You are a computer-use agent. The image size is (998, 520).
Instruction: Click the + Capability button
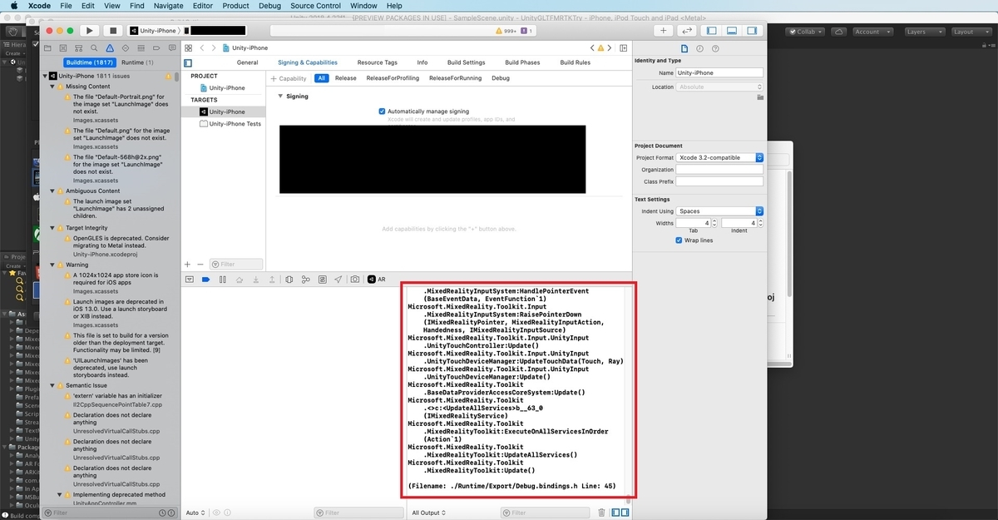tap(289, 78)
